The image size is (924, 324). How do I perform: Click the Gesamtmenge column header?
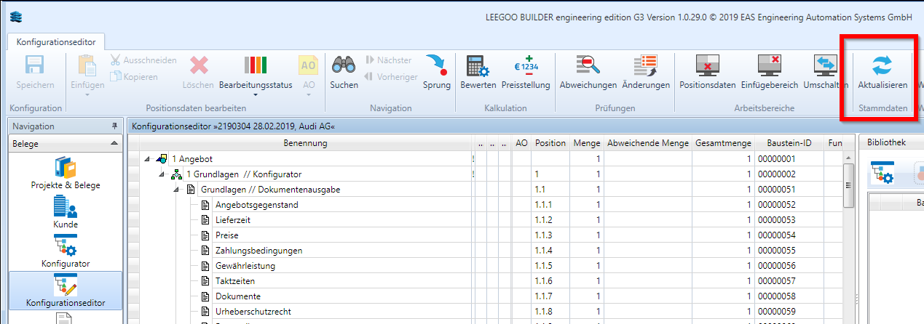(723, 143)
